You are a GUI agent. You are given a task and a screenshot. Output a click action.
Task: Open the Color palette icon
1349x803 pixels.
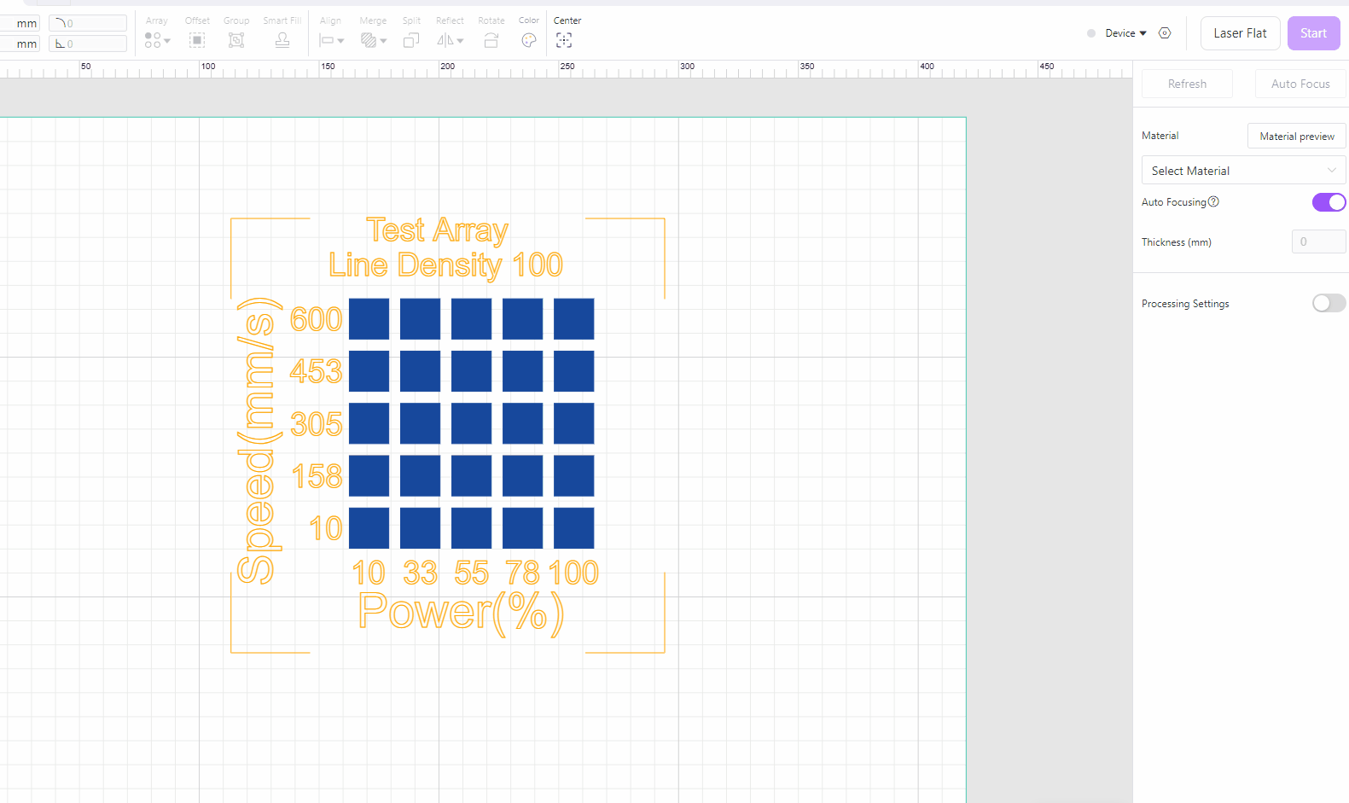point(529,40)
